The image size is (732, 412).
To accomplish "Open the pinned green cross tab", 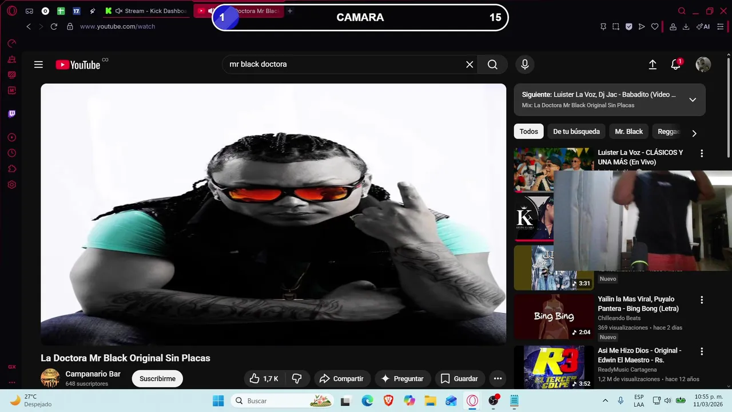I will pyautogui.click(x=61, y=11).
